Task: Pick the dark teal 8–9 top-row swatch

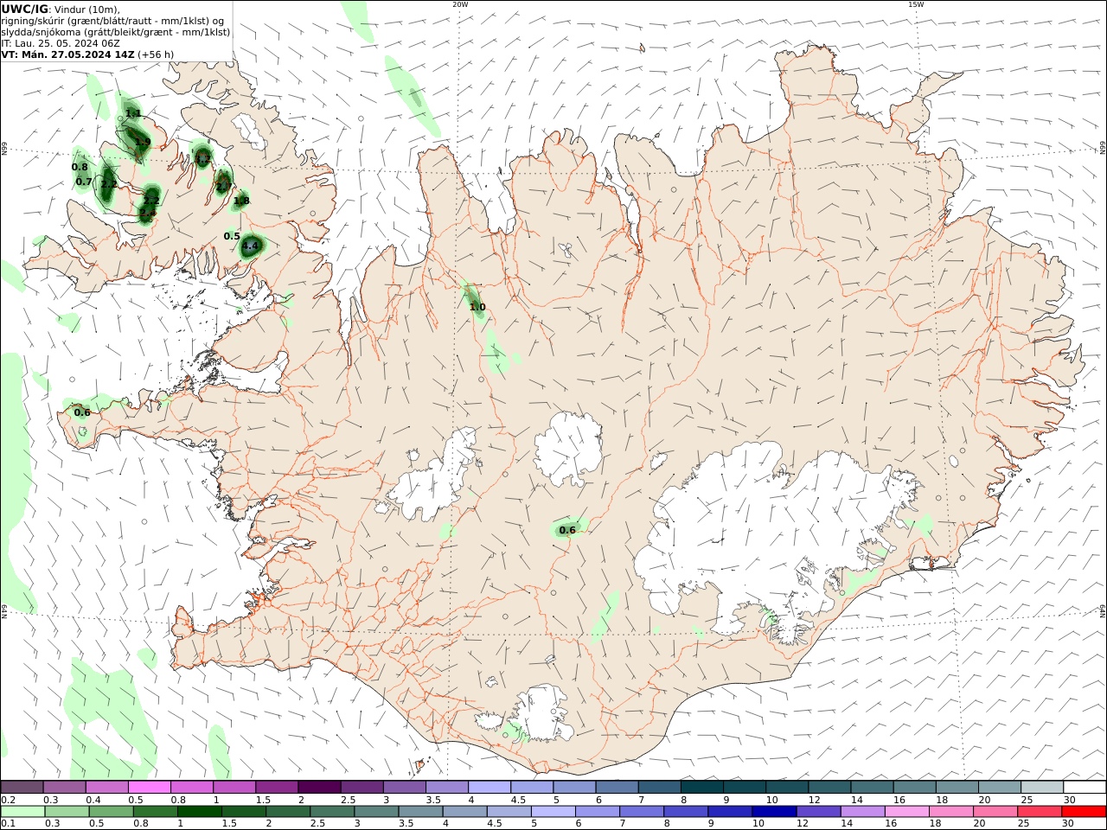Action: [x=701, y=787]
